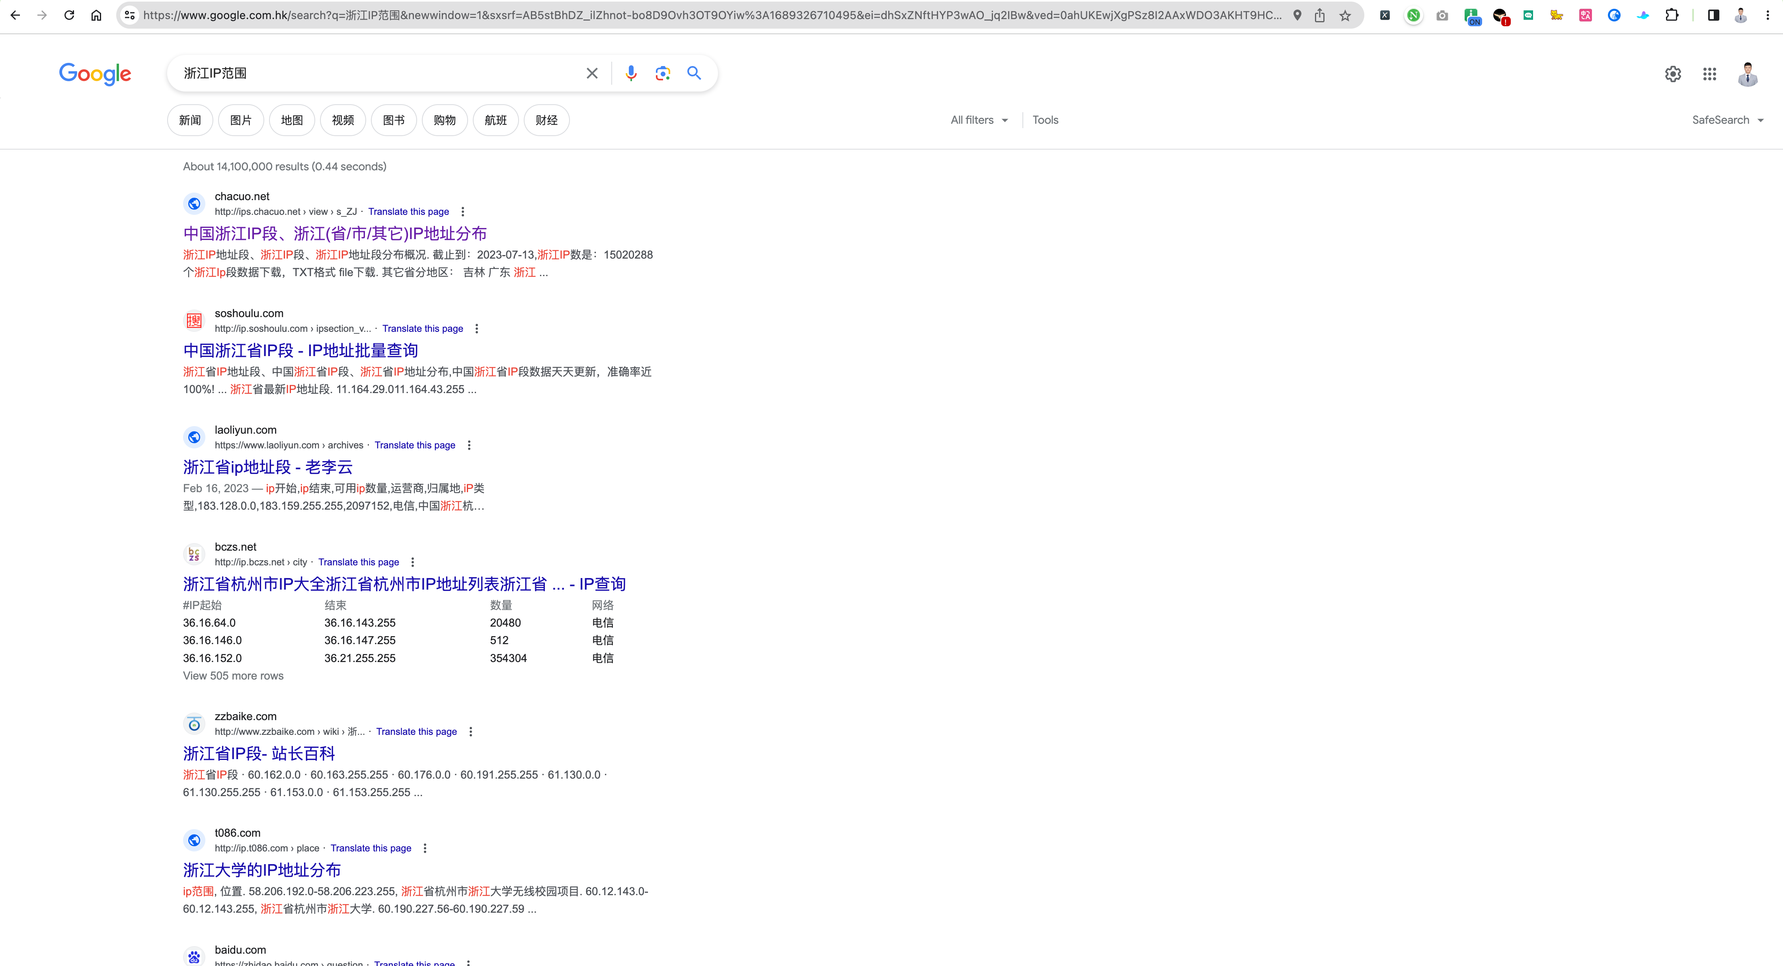Toggle the browser side panel
Viewport: 1783px width, 966px height.
[x=1714, y=15]
